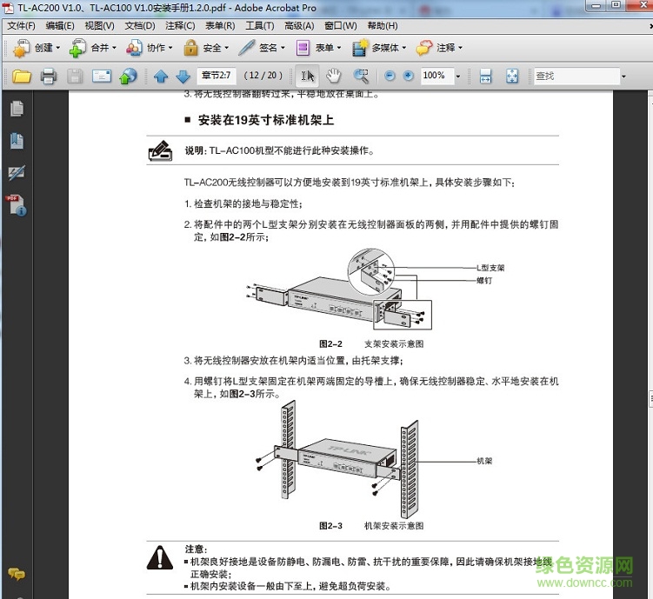Click the 协作 (Collaborate) icon
This screenshot has height=599, width=653.
coord(134,49)
